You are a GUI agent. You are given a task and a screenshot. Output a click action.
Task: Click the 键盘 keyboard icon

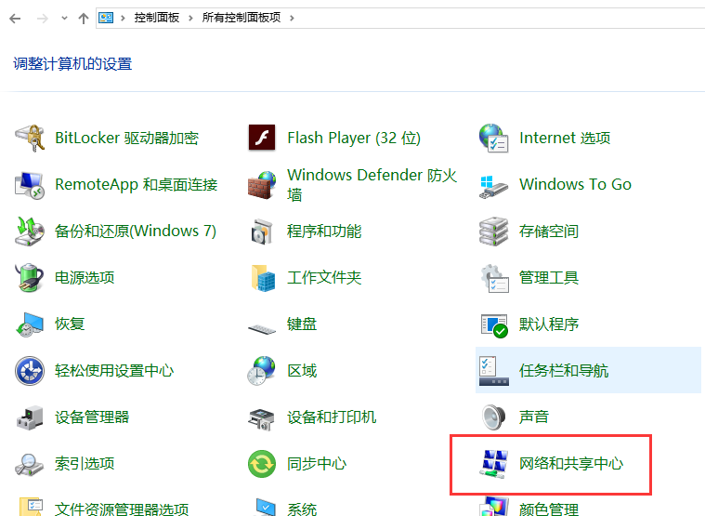262,324
